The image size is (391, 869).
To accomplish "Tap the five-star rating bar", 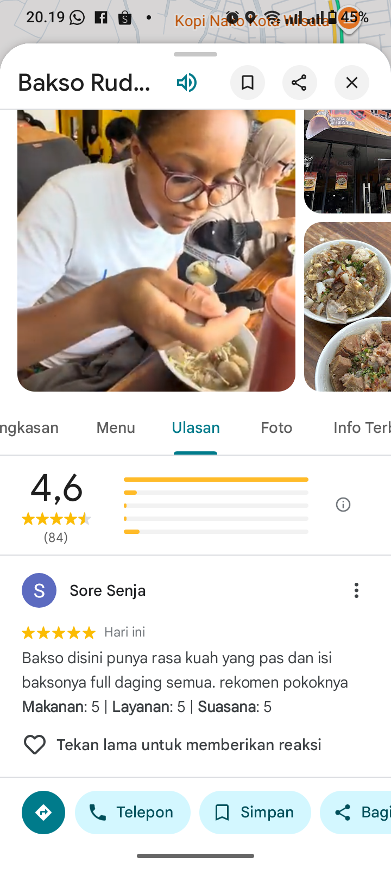I will [216, 480].
